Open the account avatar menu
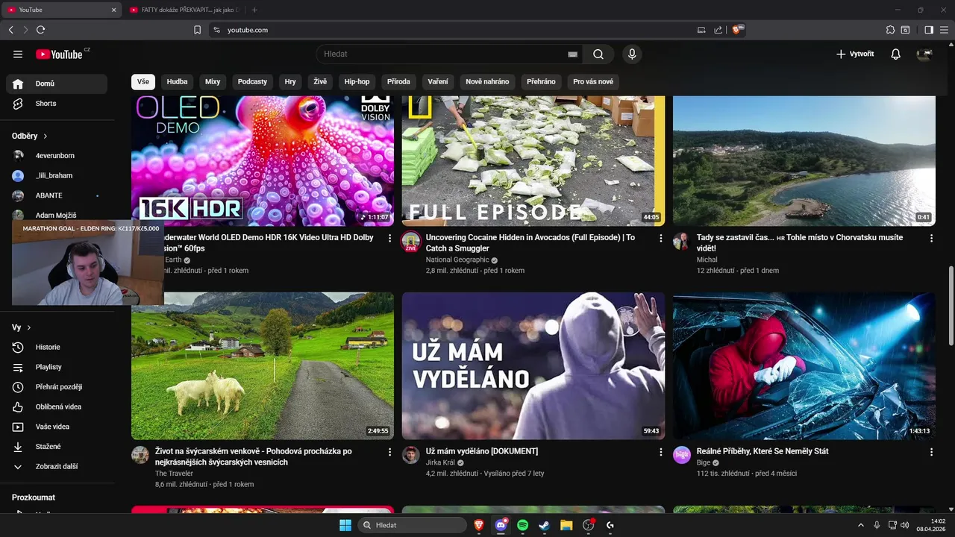The width and height of the screenshot is (955, 537). click(x=924, y=54)
